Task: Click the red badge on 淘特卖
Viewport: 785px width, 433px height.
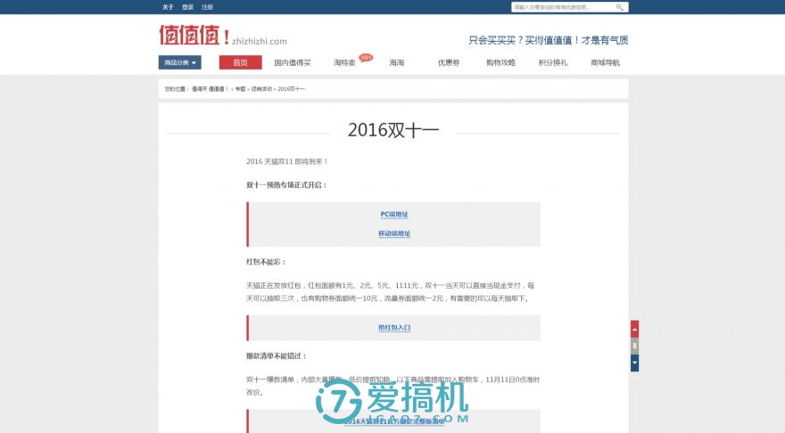Action: pos(366,58)
